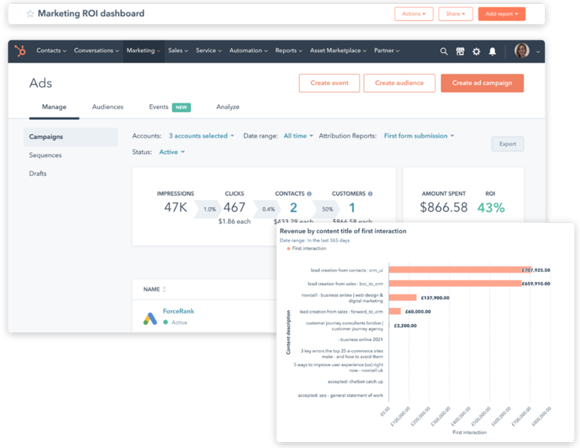580x448 pixels.
Task: Click the Create ad campaign button
Action: (x=482, y=83)
